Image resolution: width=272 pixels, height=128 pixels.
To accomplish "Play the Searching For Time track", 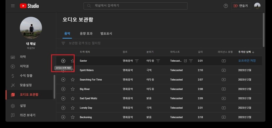I will point(63,80).
